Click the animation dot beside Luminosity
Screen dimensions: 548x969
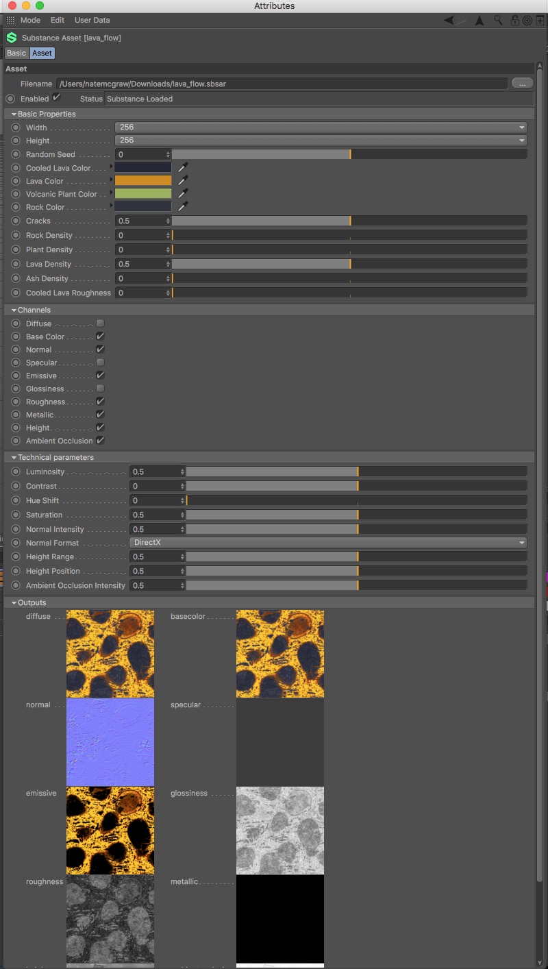[x=16, y=471]
